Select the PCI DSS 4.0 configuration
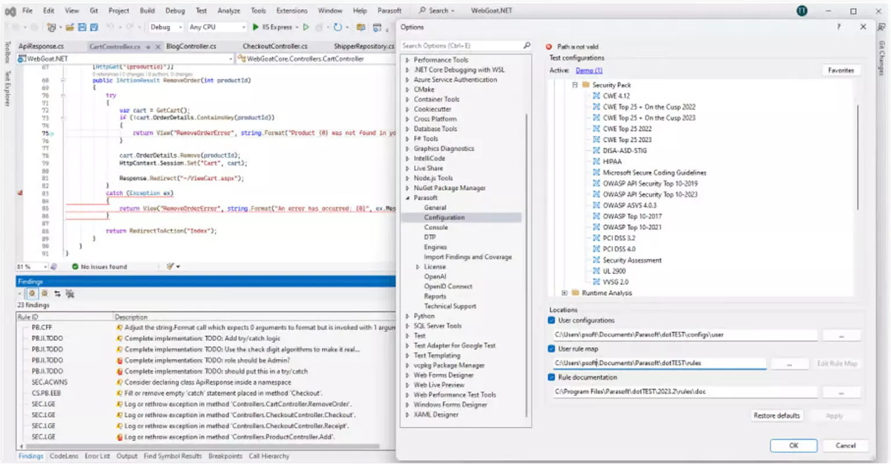The image size is (891, 464). tap(619, 249)
